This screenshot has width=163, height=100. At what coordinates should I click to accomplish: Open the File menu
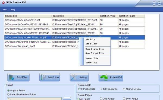(x=5, y=9)
